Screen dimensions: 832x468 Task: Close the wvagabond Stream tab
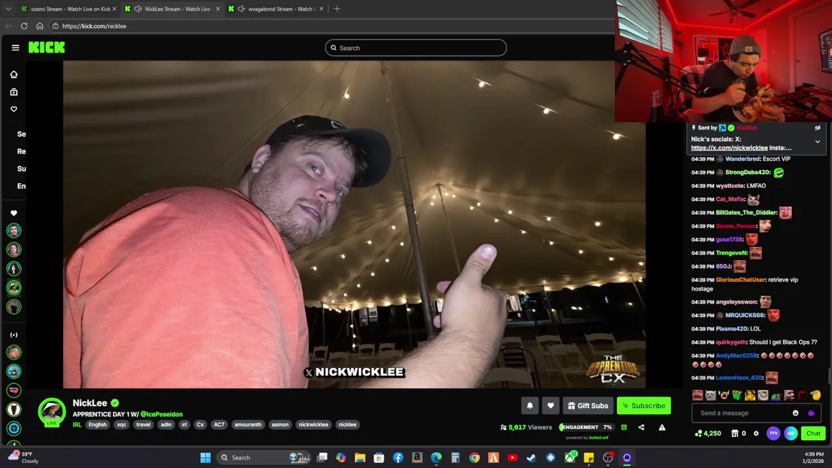(321, 8)
